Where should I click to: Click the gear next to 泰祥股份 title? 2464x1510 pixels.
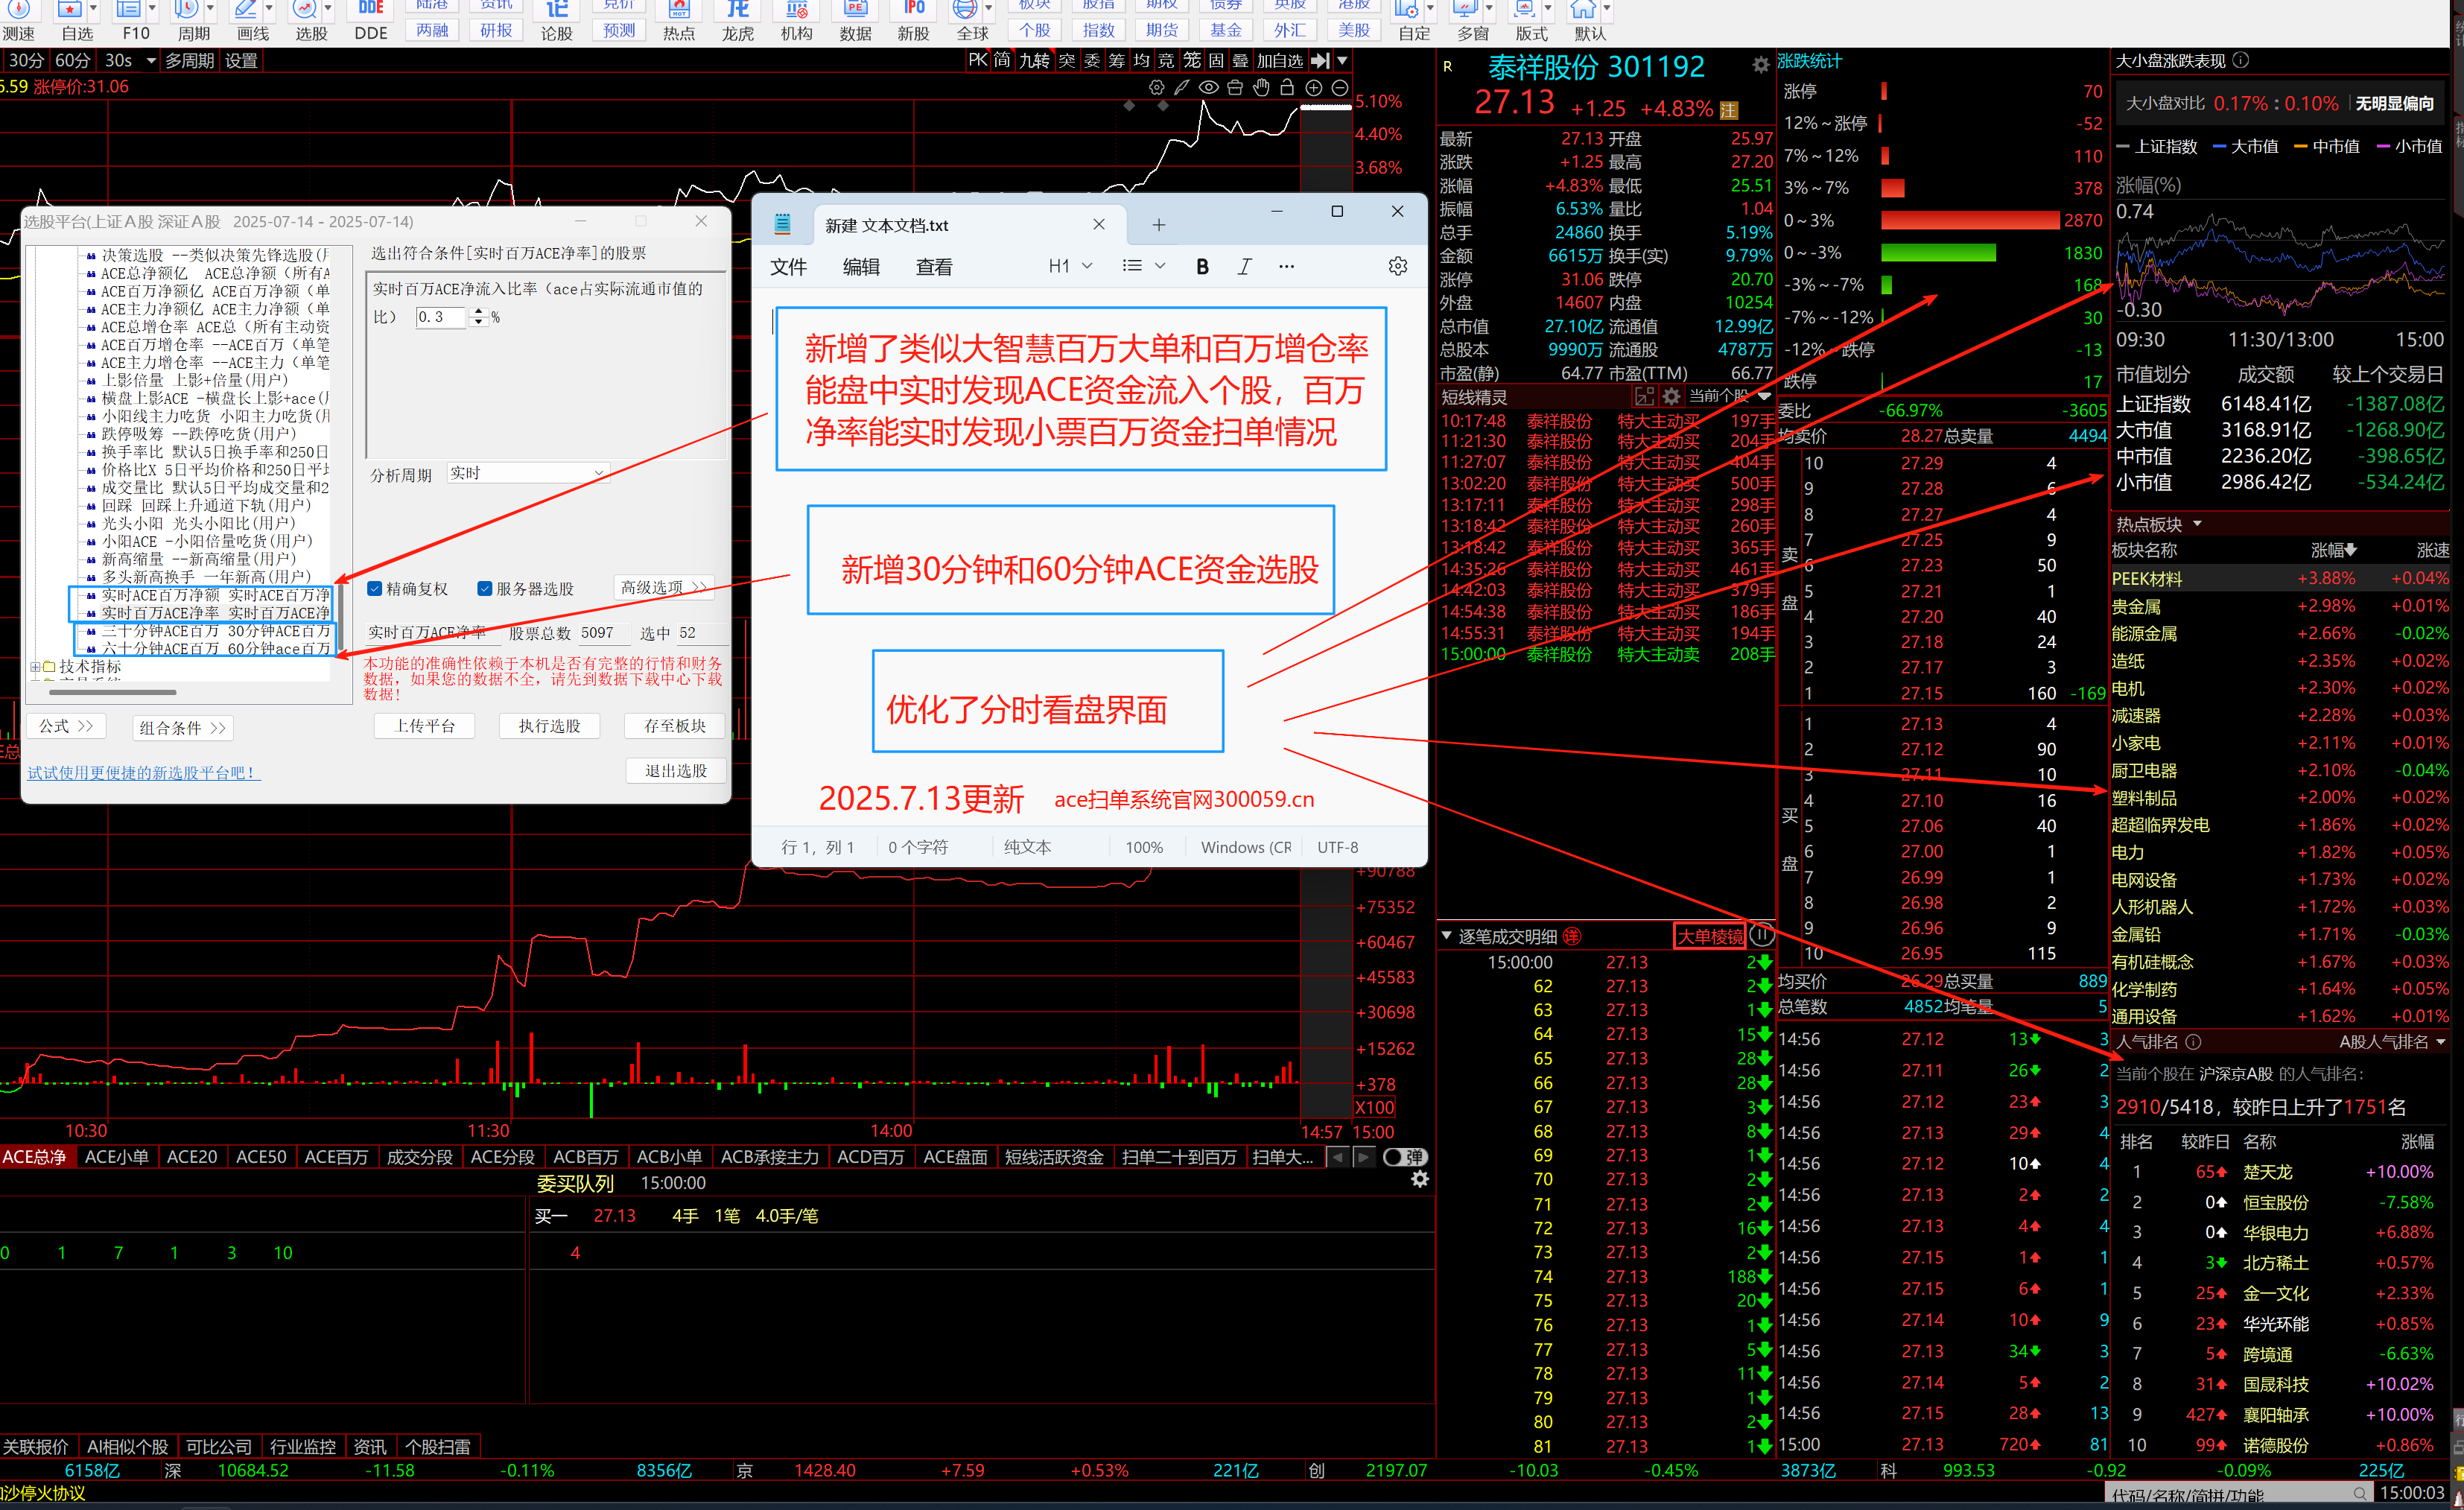point(1760,66)
